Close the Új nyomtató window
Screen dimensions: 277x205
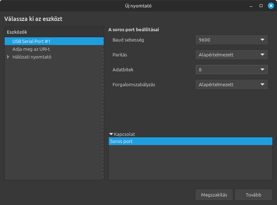(x=271, y=6)
